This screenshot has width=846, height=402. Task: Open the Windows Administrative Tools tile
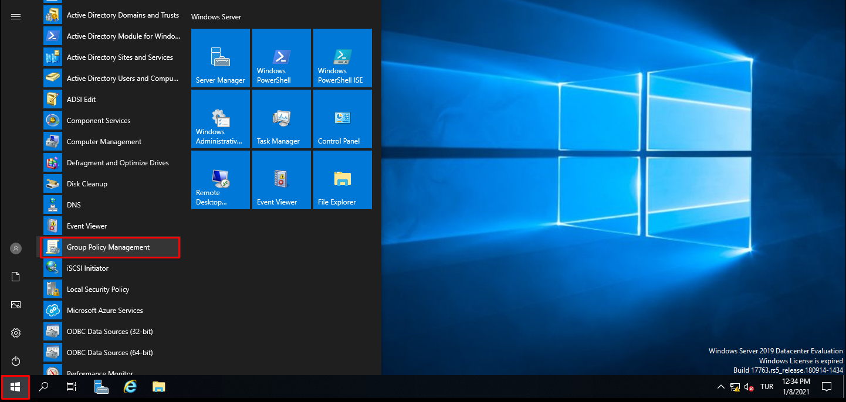[221, 119]
